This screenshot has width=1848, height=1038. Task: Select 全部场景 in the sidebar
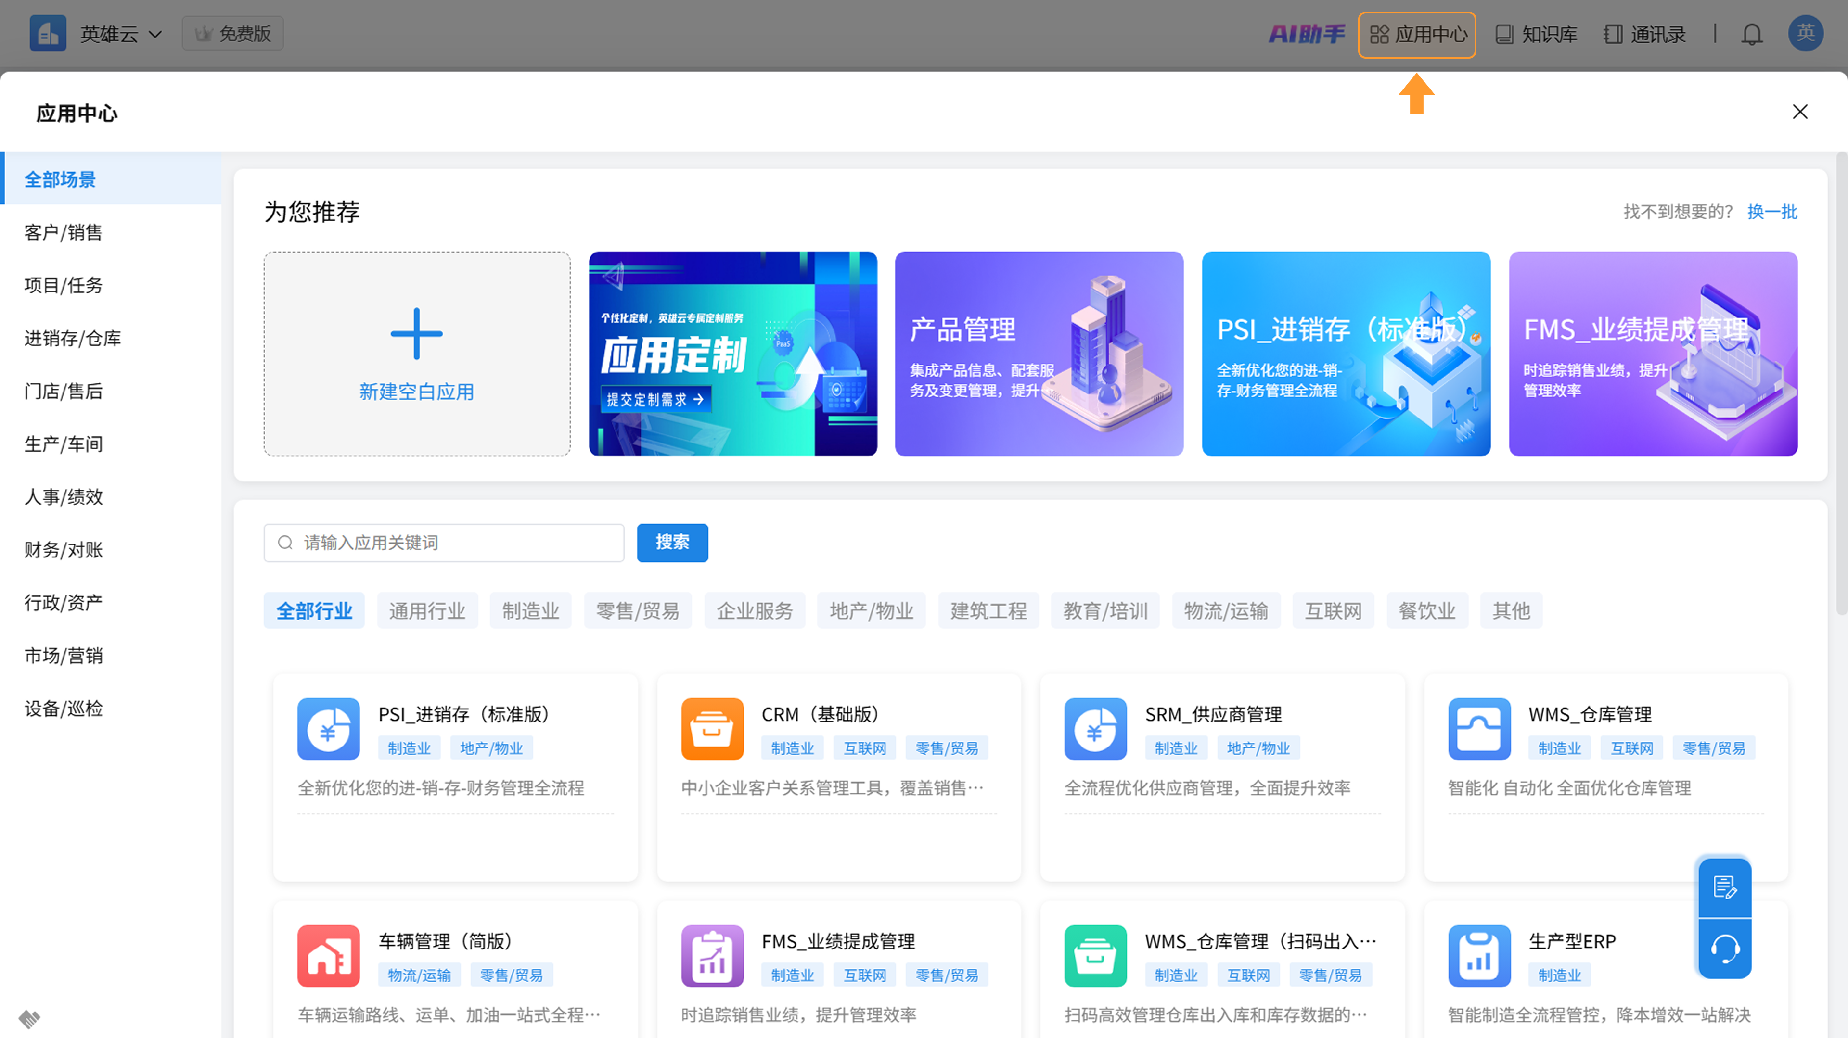(111, 179)
